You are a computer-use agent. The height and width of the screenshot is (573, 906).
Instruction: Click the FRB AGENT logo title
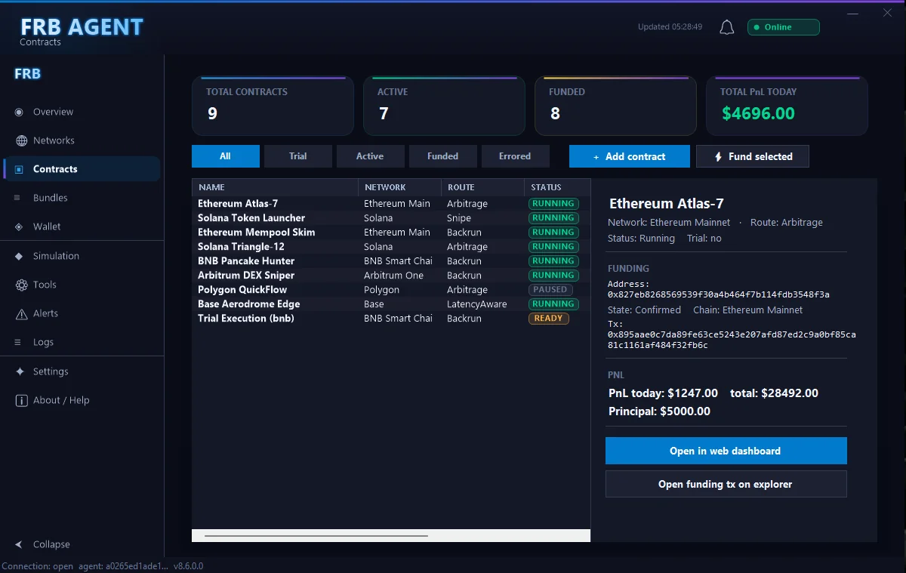(82, 27)
